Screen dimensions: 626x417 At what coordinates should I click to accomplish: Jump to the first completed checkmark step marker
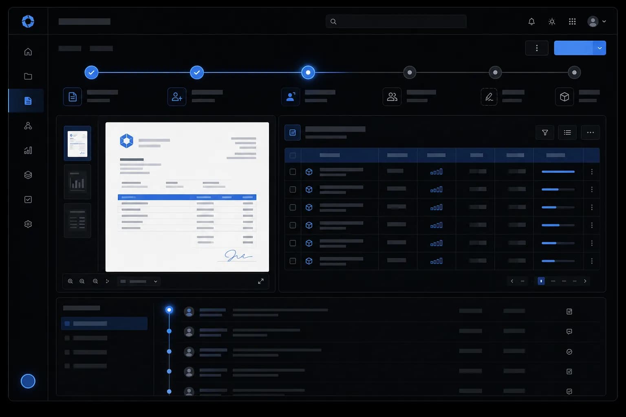pyautogui.click(x=91, y=72)
